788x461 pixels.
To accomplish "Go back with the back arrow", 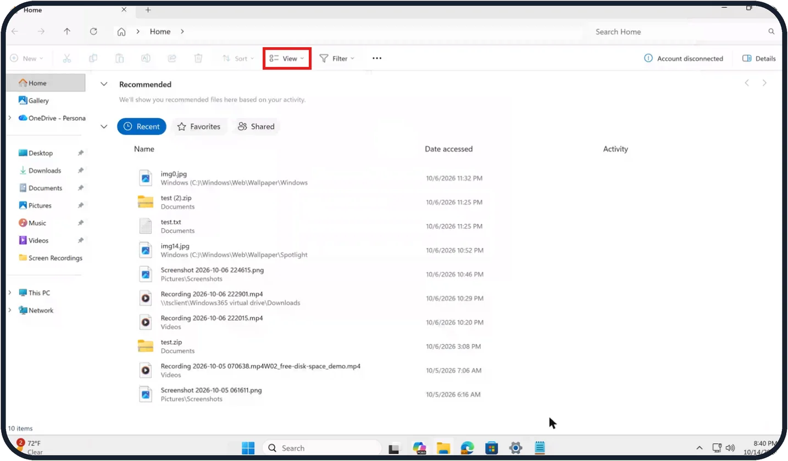I will pyautogui.click(x=15, y=31).
